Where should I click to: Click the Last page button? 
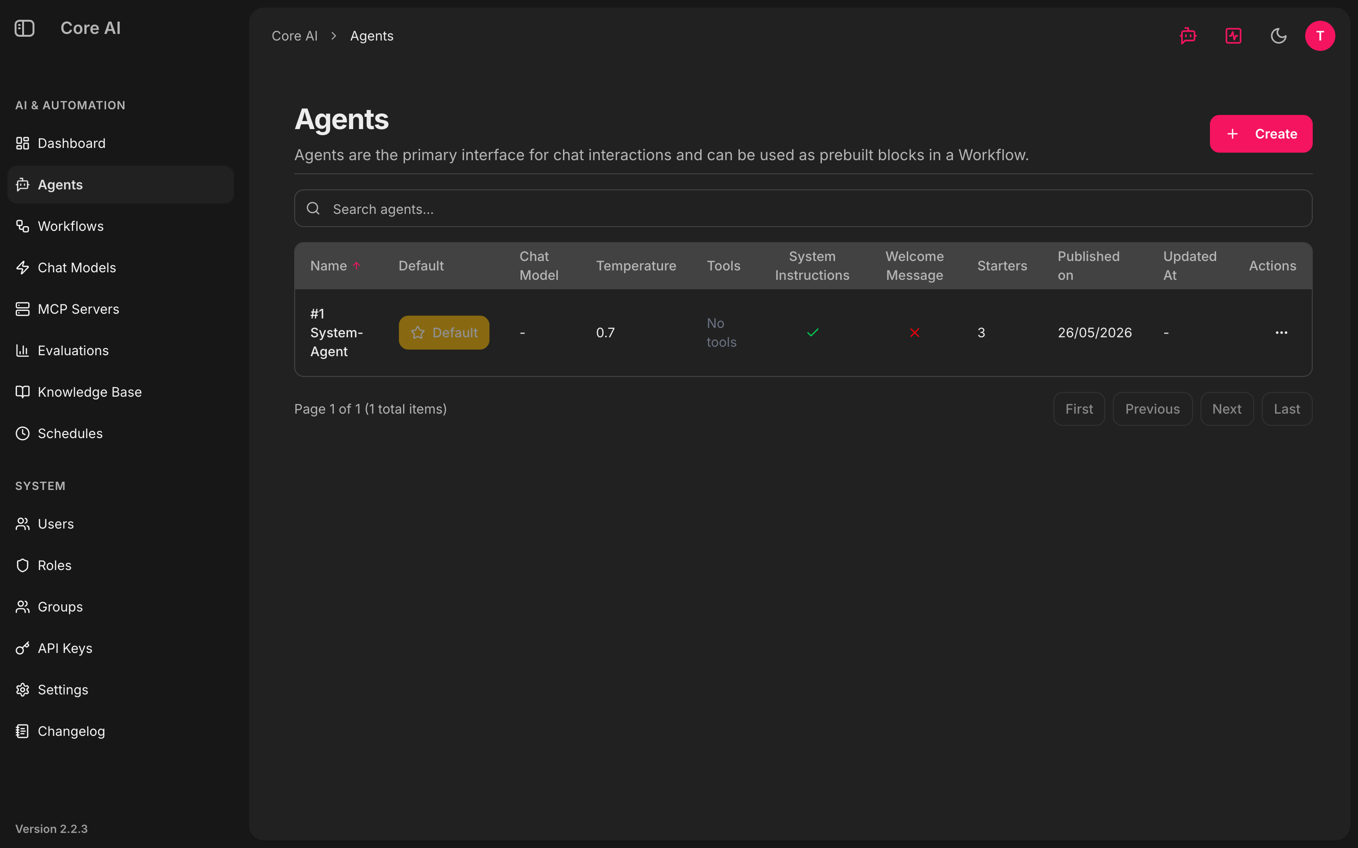tap(1287, 409)
